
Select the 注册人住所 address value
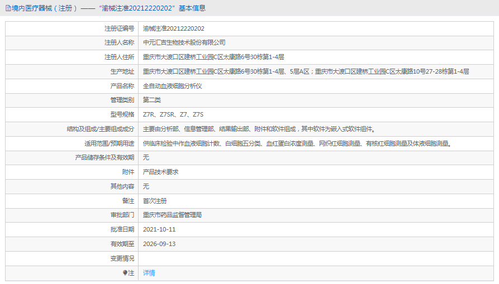pos(213,57)
